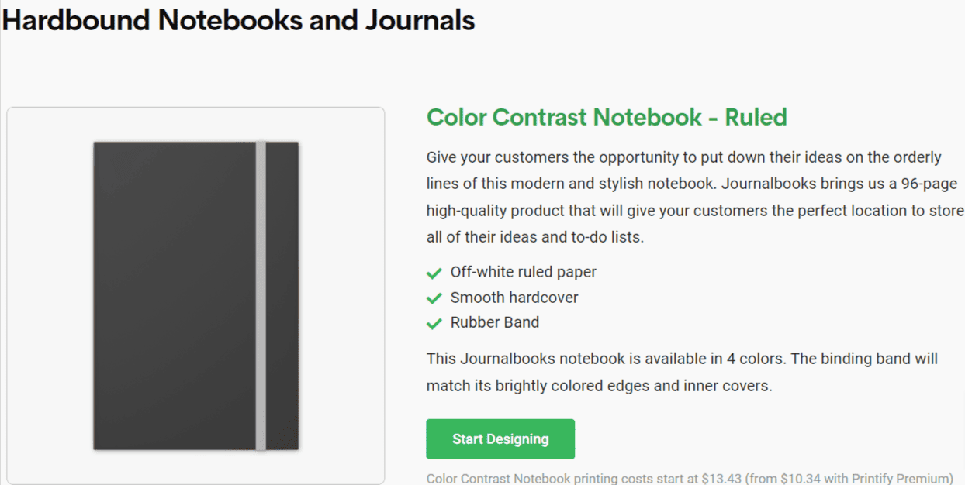
Task: Click the middle checkmark of the three features
Action: coord(434,298)
